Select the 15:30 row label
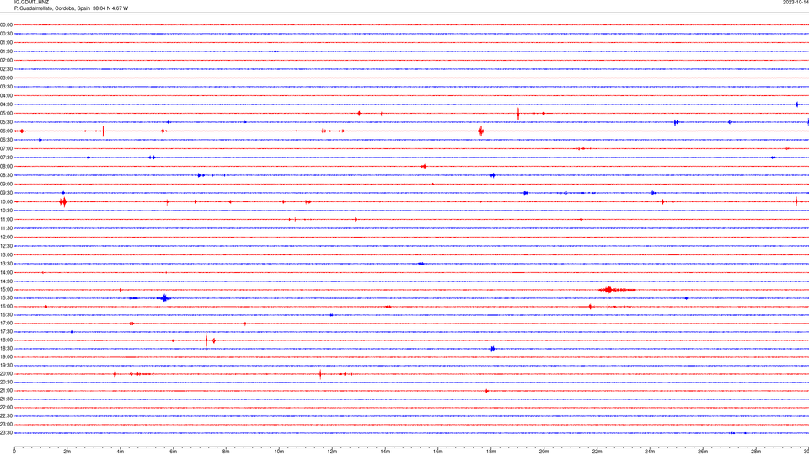 pyautogui.click(x=6, y=298)
